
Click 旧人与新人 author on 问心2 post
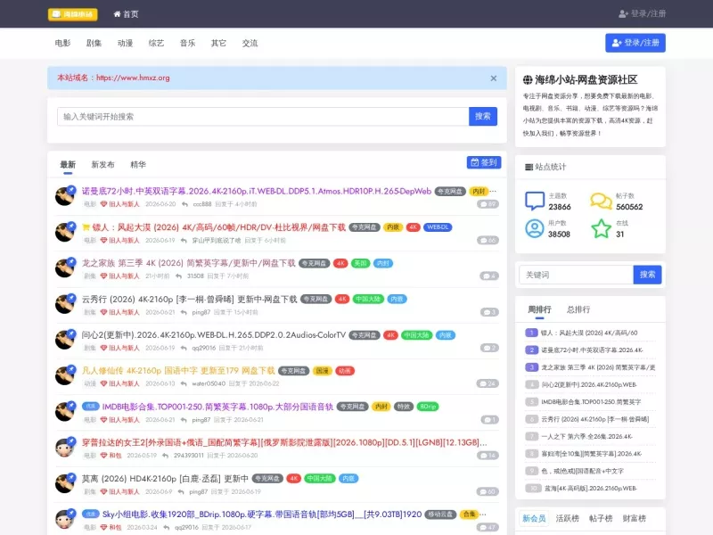point(124,348)
